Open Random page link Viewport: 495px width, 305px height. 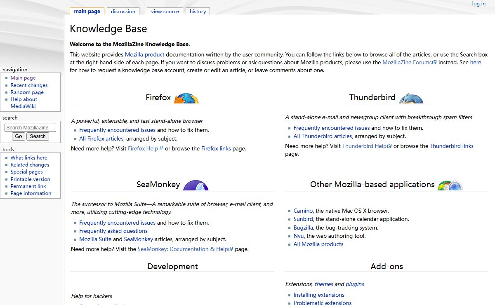tap(27, 92)
